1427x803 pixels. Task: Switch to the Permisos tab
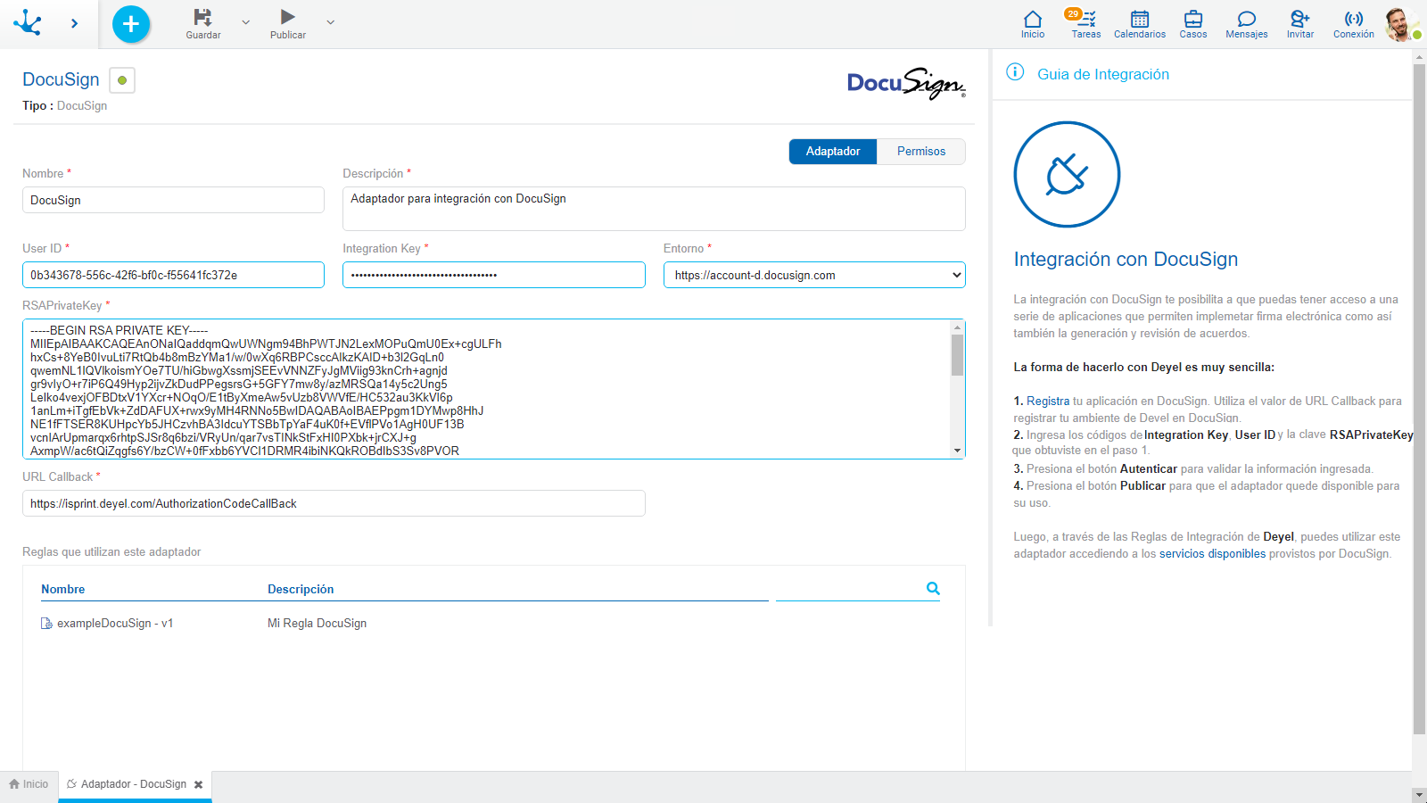click(x=921, y=152)
